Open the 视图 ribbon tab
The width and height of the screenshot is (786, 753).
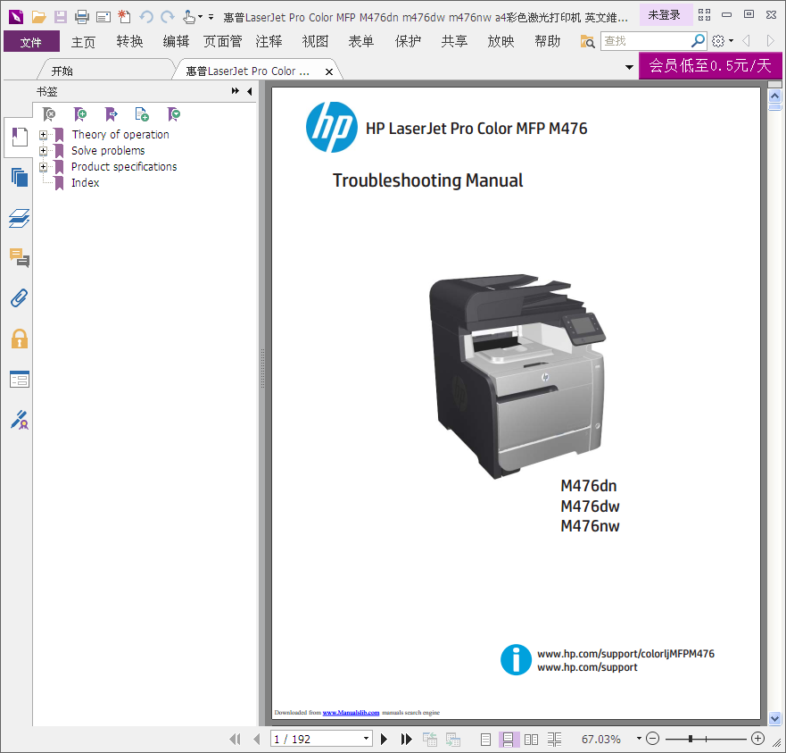pyautogui.click(x=315, y=41)
